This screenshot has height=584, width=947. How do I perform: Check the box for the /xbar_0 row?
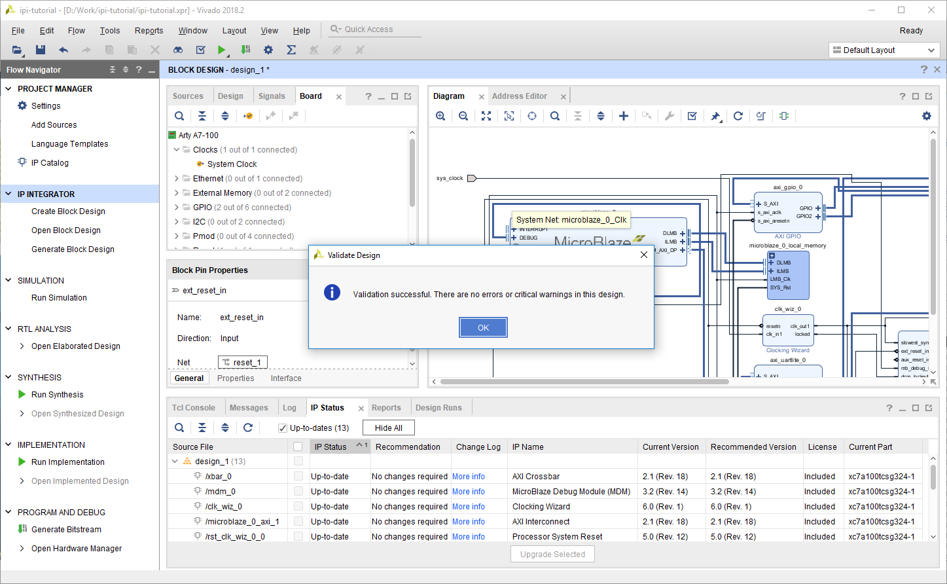point(298,477)
